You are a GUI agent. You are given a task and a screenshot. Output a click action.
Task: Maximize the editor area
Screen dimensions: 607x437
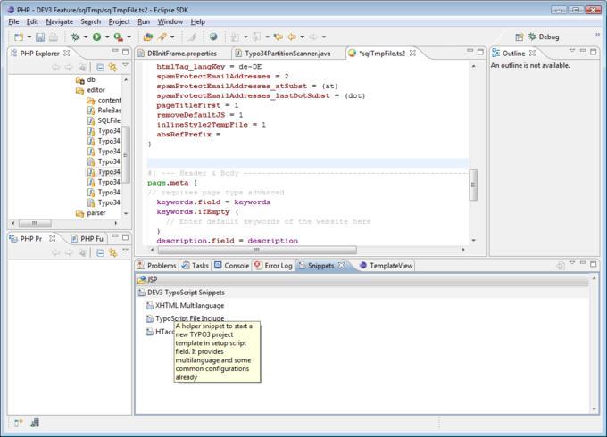coord(480,52)
